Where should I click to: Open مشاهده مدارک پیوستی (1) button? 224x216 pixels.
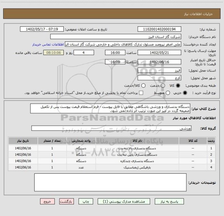click(x=124, y=202)
